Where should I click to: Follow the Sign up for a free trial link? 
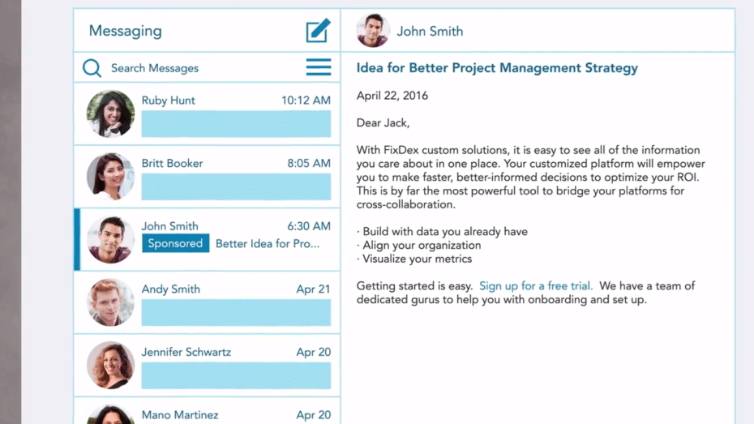(536, 286)
